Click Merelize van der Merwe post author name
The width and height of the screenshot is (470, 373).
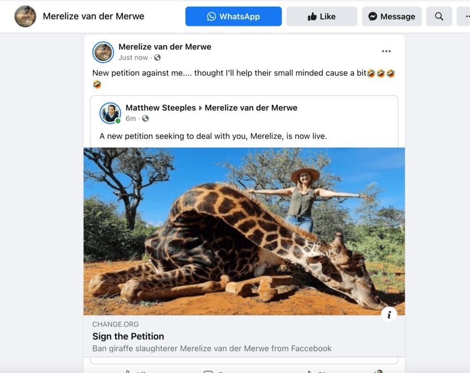[164, 47]
